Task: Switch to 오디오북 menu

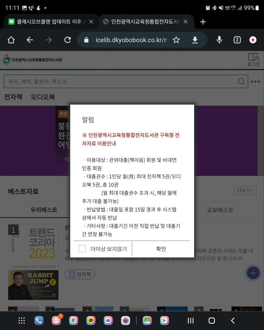Action: (43, 97)
